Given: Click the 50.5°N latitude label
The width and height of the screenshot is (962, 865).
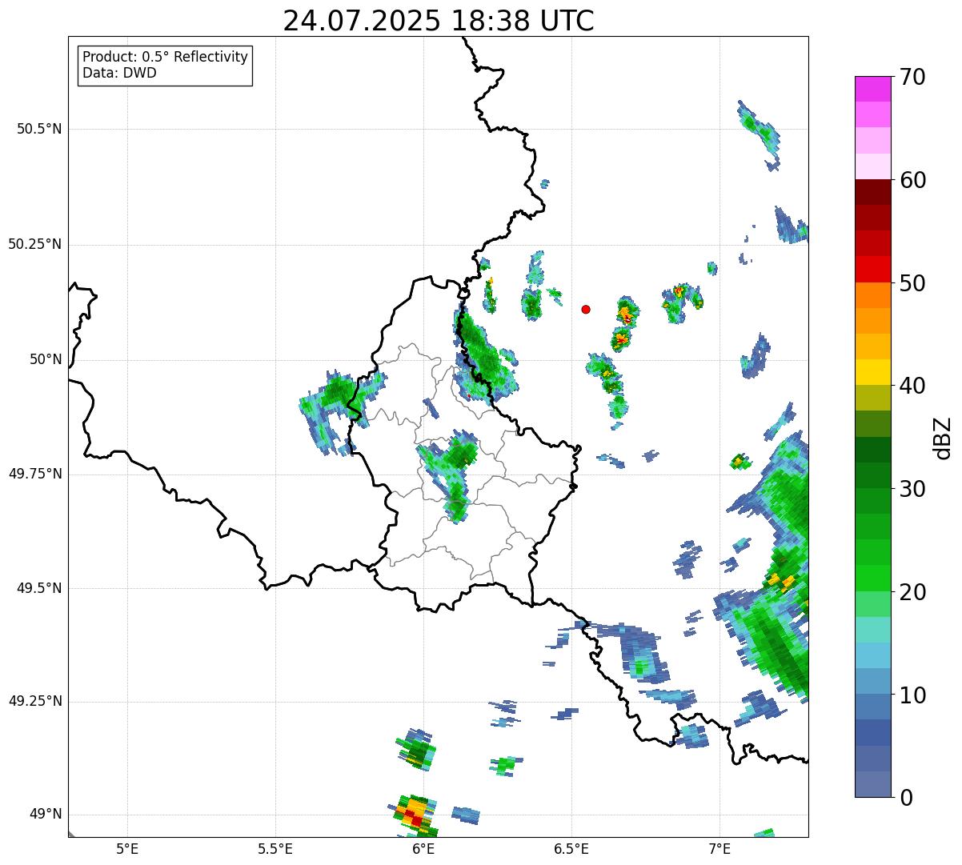Looking at the screenshot, I should 39,129.
